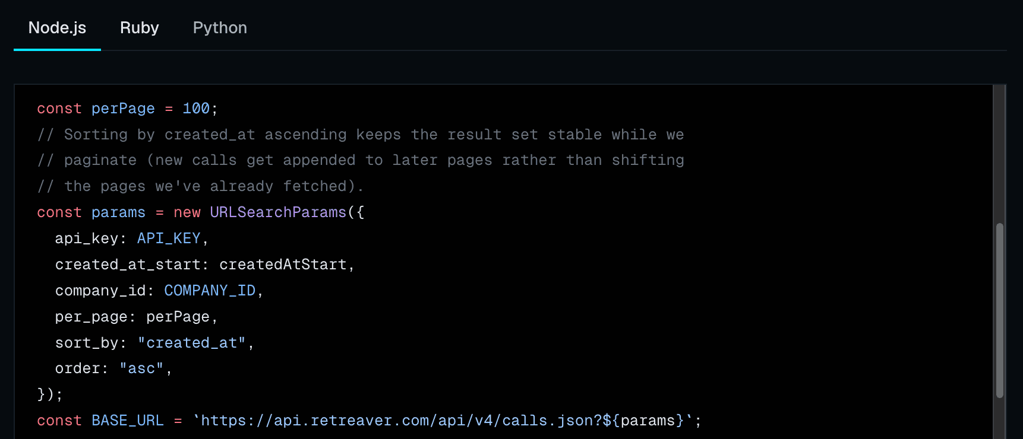Viewport: 1023px width, 439px height.
Task: Click the 'BASE_URL' variable name
Action: tap(128, 421)
